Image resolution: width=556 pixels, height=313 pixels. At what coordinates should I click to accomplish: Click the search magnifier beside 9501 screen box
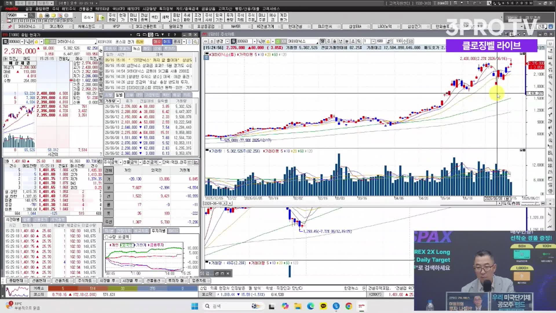click(31, 15)
